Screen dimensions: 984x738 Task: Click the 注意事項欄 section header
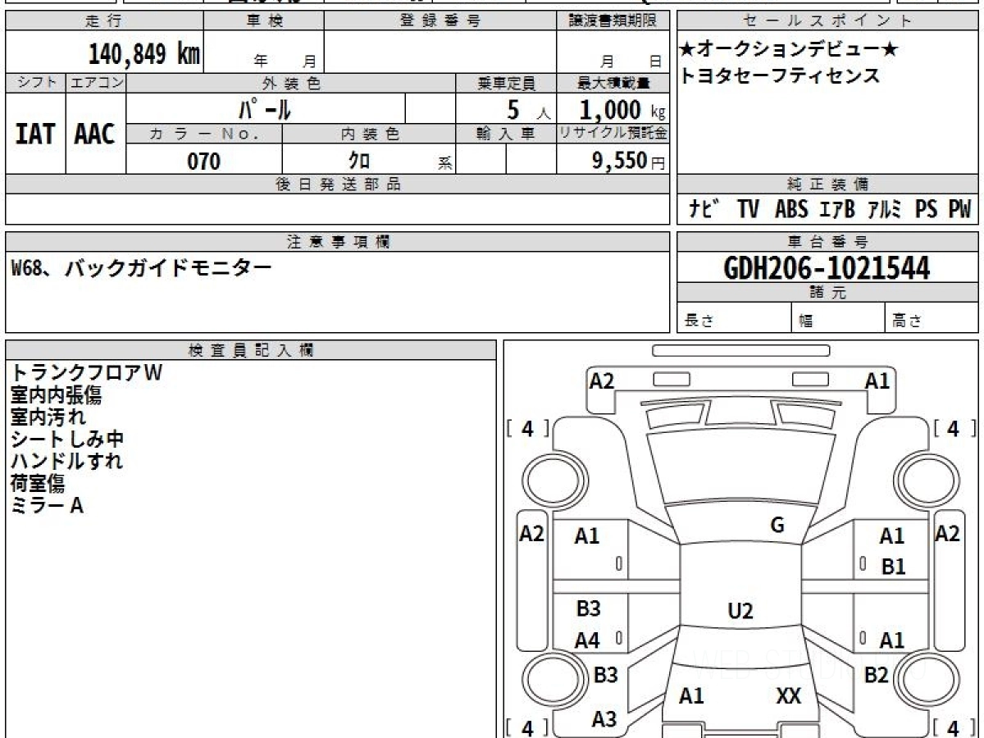click(337, 242)
